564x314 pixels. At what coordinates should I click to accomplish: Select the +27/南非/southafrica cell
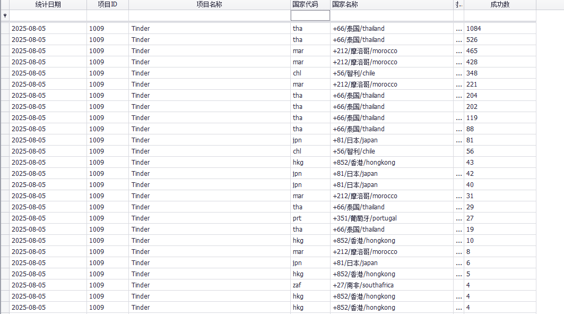(x=392, y=285)
